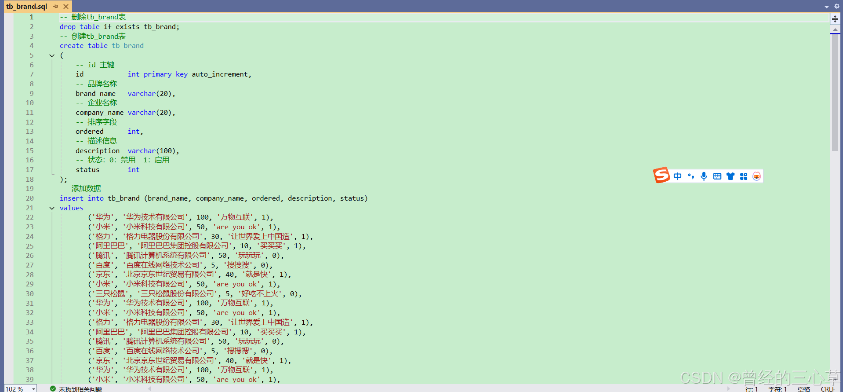843x392 pixels.
Task: Pin the tb_brand.sql tab
Action: [x=55, y=7]
